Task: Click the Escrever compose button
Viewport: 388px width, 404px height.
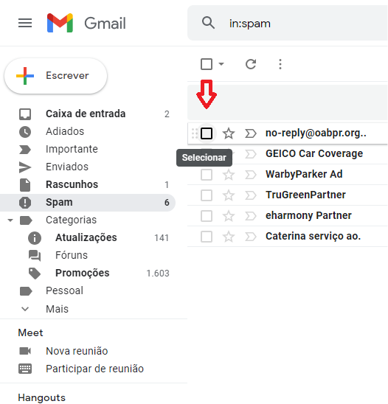Action: click(55, 76)
